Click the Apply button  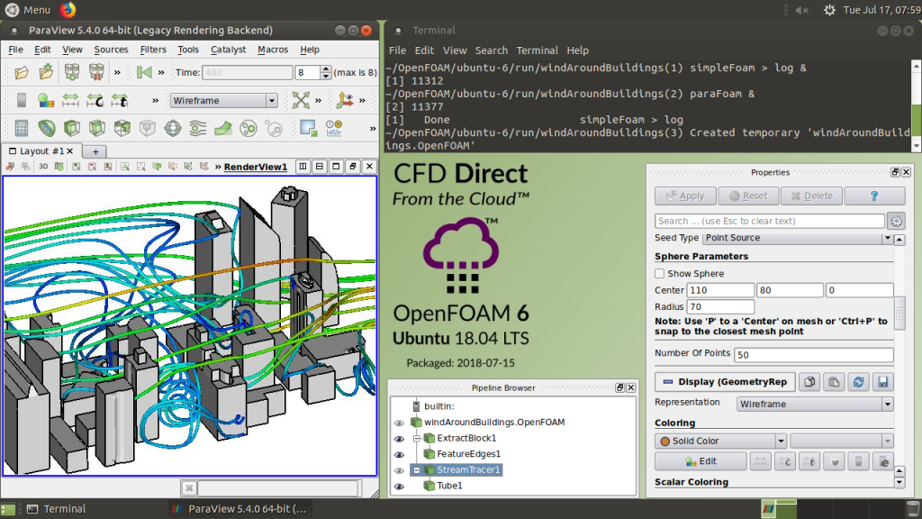click(685, 196)
